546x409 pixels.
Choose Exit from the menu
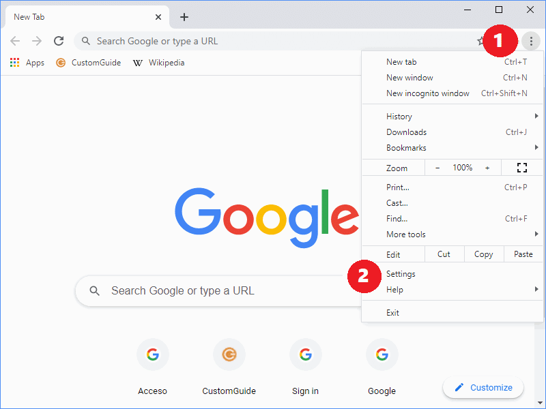point(452,313)
